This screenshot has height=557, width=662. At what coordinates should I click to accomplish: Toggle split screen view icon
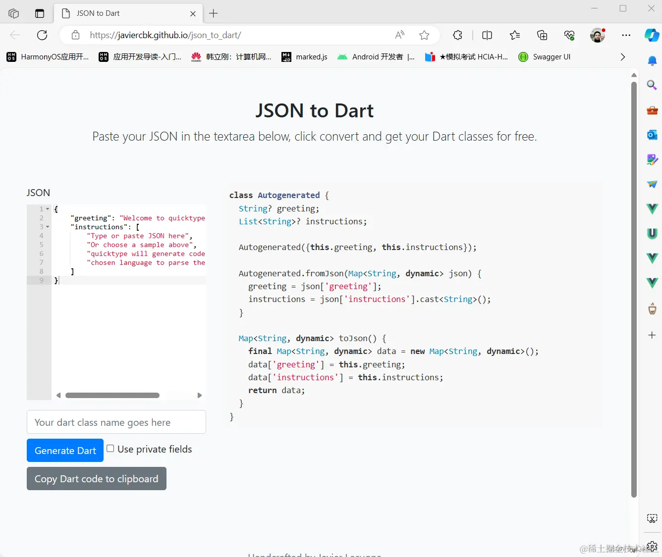(x=487, y=35)
